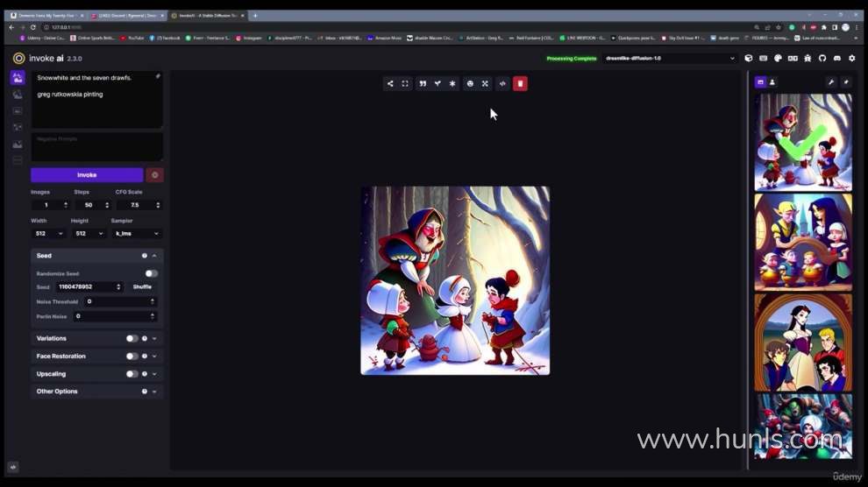Viewport: 868px width, 487px height.
Task: Click the Shuffle seed button
Action: (x=142, y=287)
